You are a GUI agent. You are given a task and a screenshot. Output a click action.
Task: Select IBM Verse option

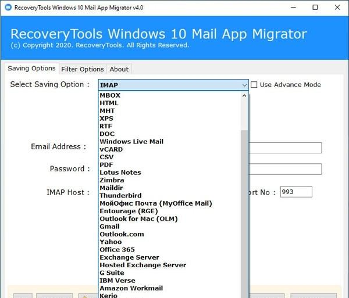click(x=170, y=281)
